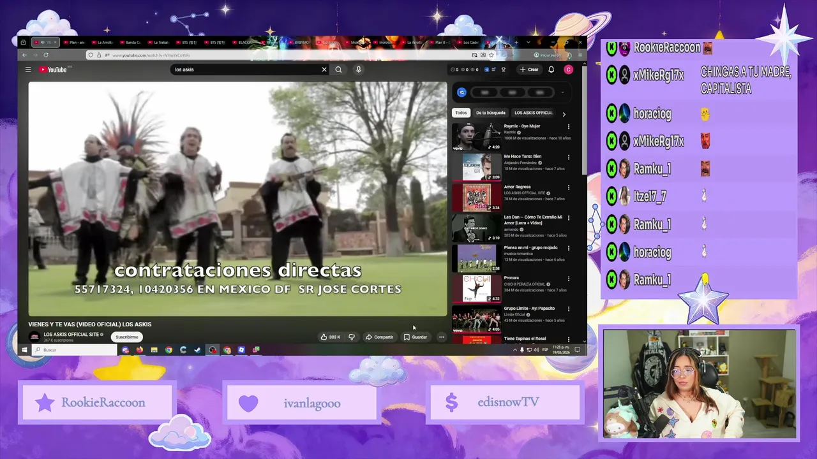Open 'Grupo Límite - Ay! Papacito' title

pos(529,308)
